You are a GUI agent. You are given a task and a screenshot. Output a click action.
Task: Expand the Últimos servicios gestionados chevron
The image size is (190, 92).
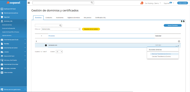coord(25,89)
